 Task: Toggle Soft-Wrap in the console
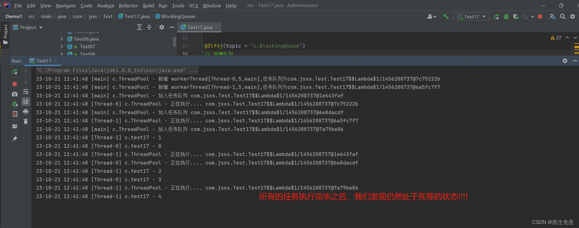pos(26,92)
